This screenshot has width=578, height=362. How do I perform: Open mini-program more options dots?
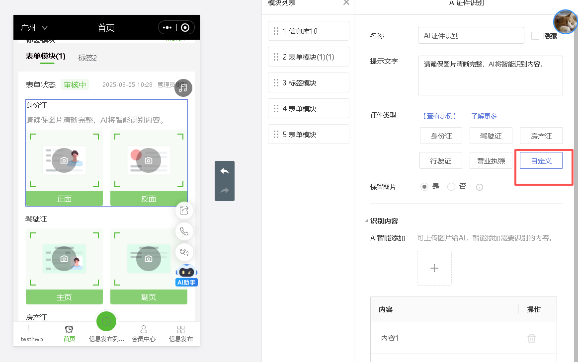coord(167,28)
